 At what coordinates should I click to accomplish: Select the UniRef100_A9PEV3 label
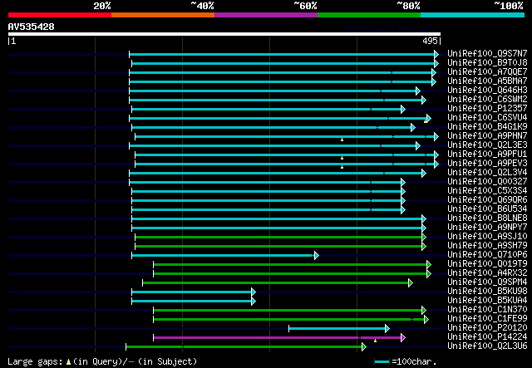487,163
